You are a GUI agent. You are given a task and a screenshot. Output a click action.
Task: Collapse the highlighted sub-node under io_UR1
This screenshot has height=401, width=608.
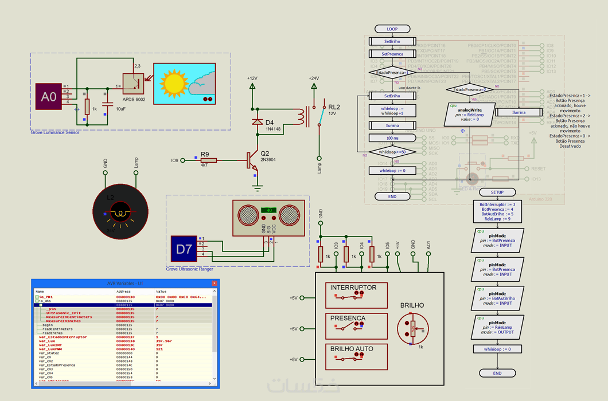pyautogui.click(x=41, y=305)
